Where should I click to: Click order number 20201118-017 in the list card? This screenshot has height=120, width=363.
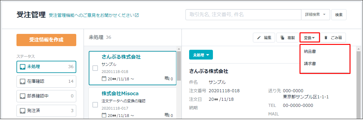coord(115,108)
